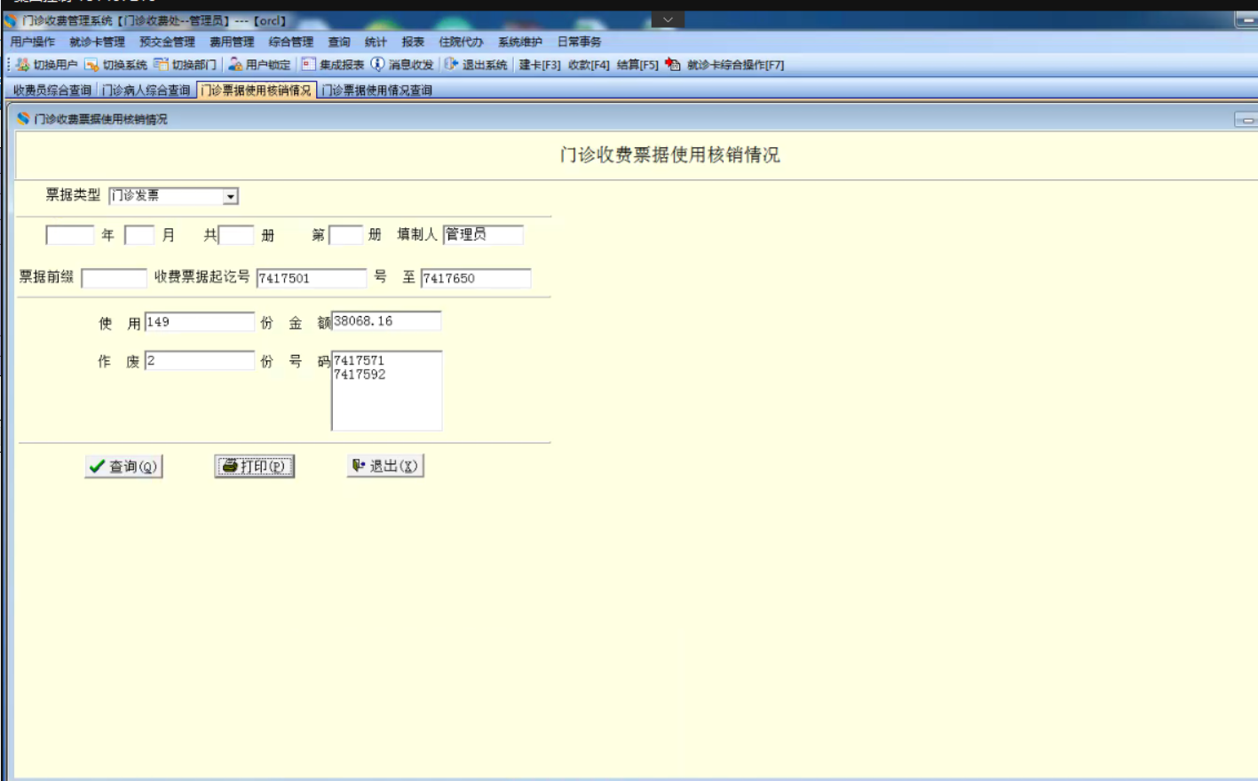
Task: Click the 填制人 field showing 管理员
Action: 483,234
